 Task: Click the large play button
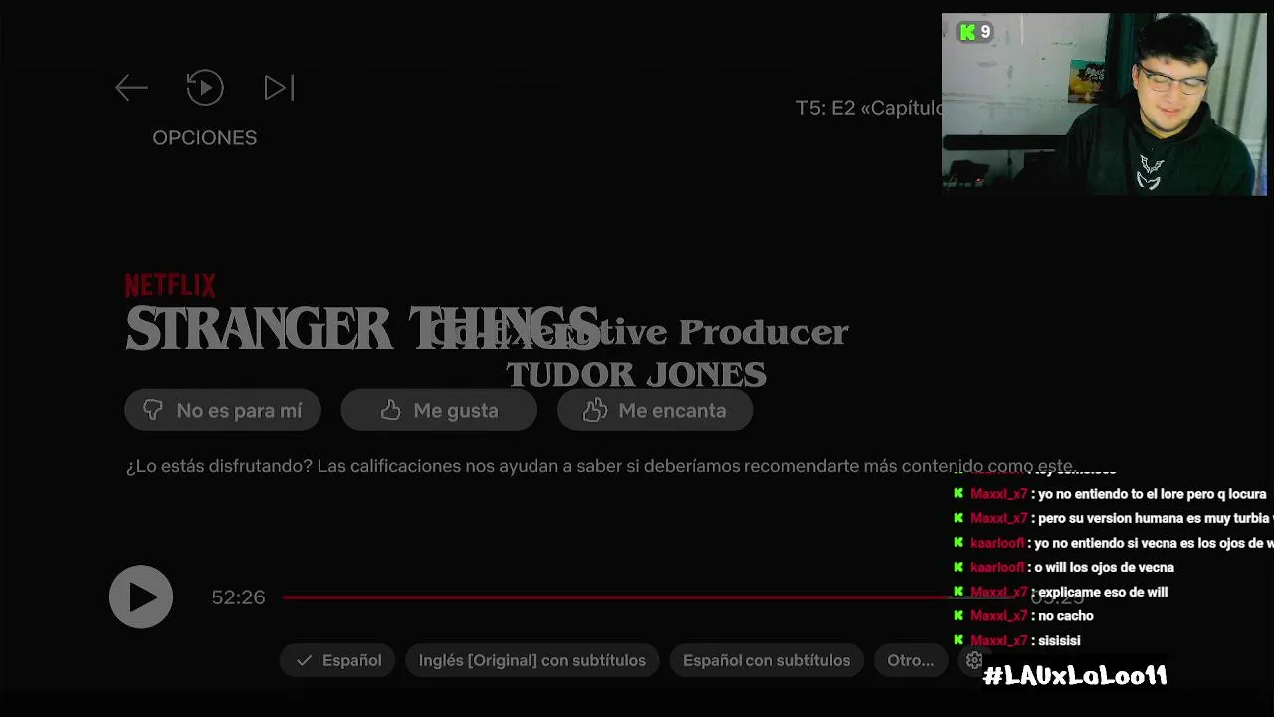[x=141, y=597]
